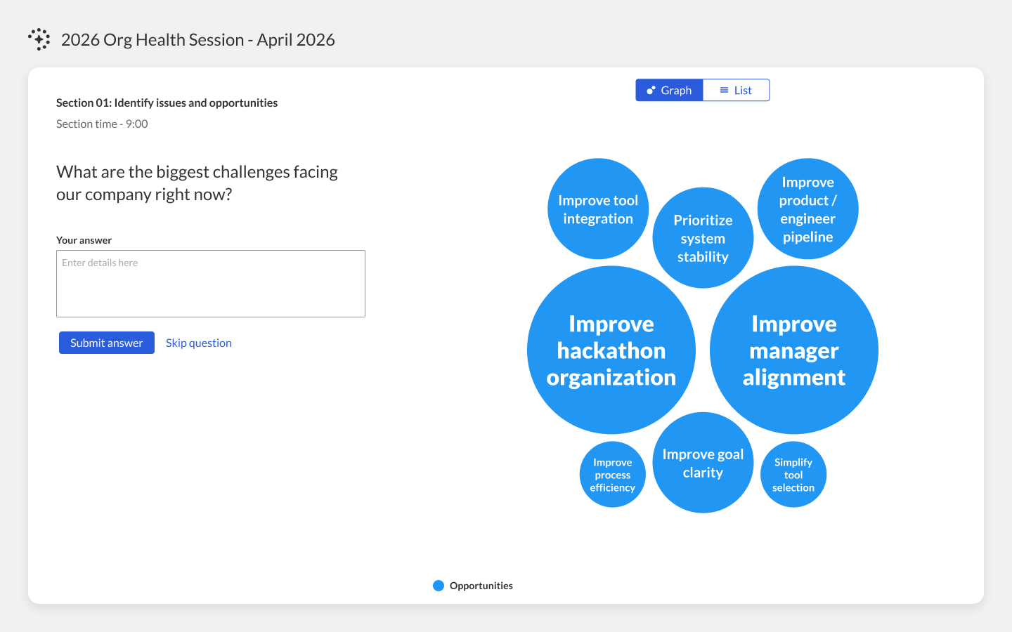This screenshot has width=1012, height=632.
Task: Click the Section time - 9:00 text
Action: [x=102, y=124]
